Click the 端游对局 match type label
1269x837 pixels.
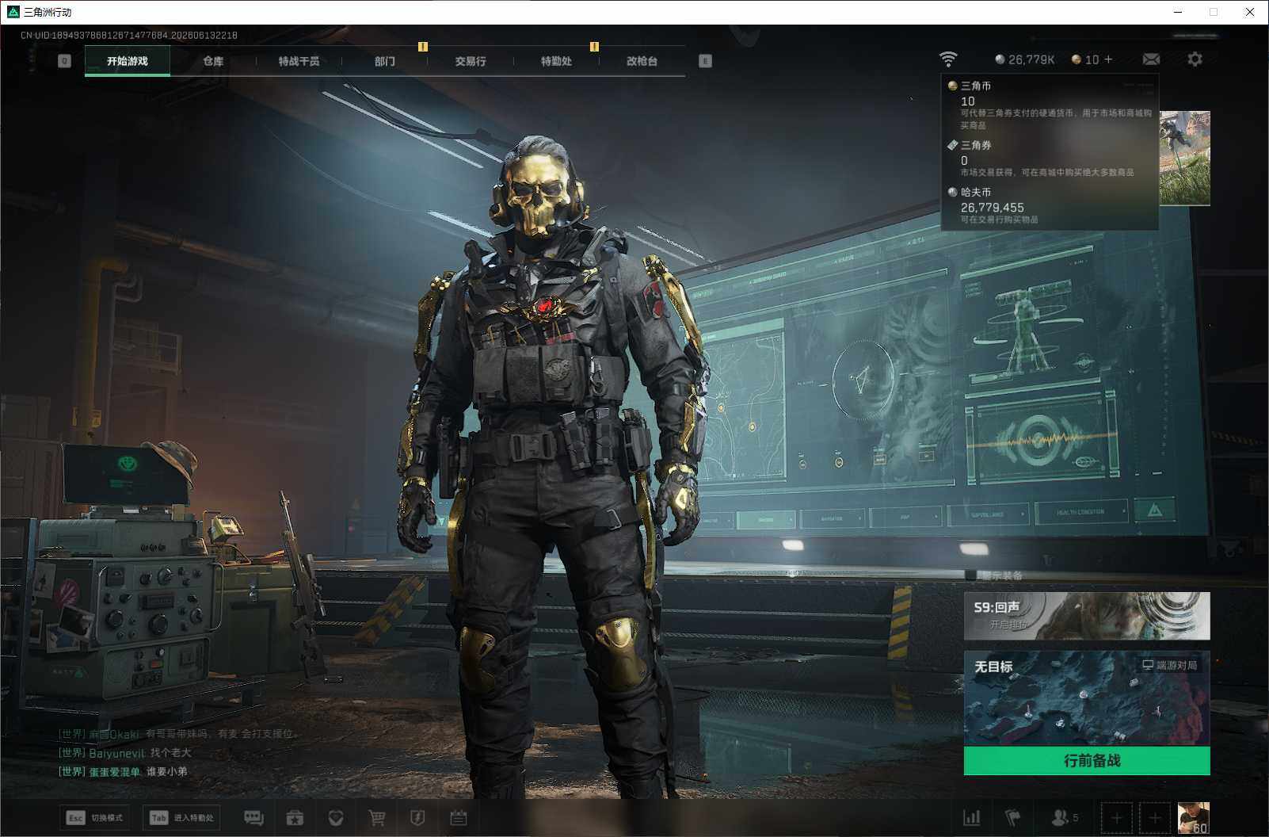(x=1170, y=665)
